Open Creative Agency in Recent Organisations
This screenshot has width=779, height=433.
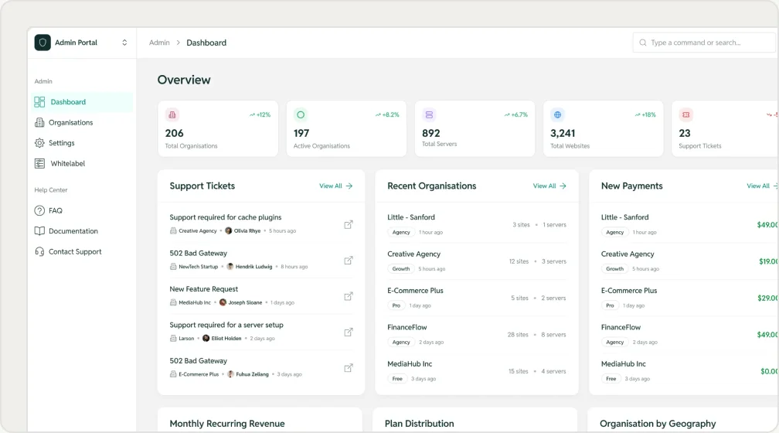(414, 254)
